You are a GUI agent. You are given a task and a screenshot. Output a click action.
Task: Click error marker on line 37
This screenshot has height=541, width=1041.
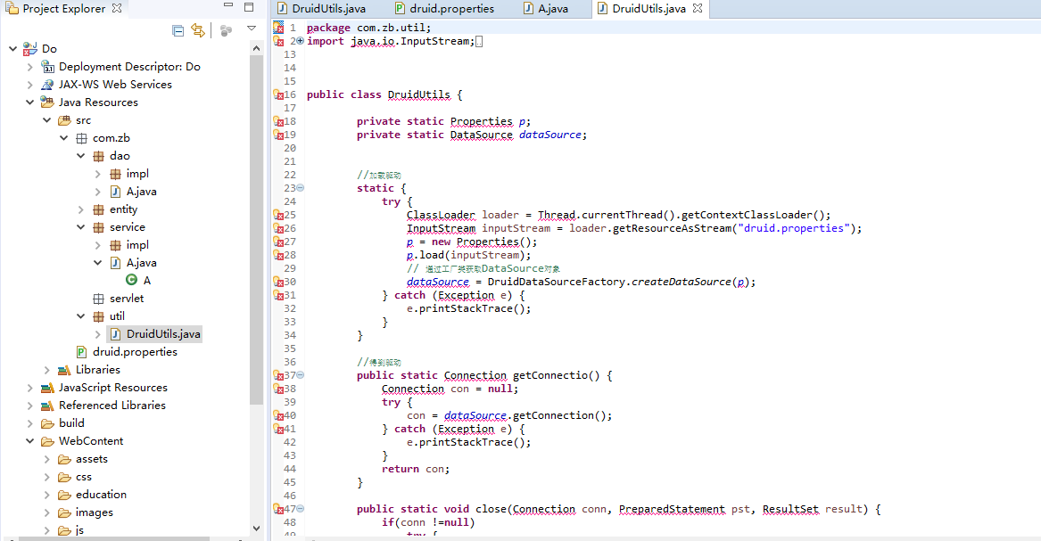[x=279, y=375]
